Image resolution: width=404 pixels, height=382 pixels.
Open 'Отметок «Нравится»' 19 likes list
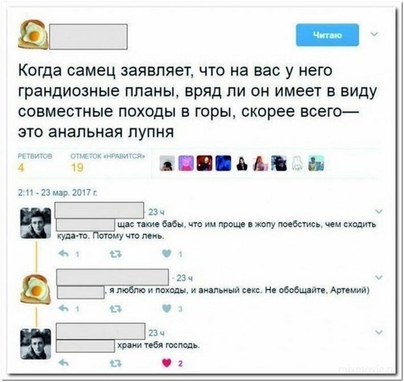tap(108, 163)
